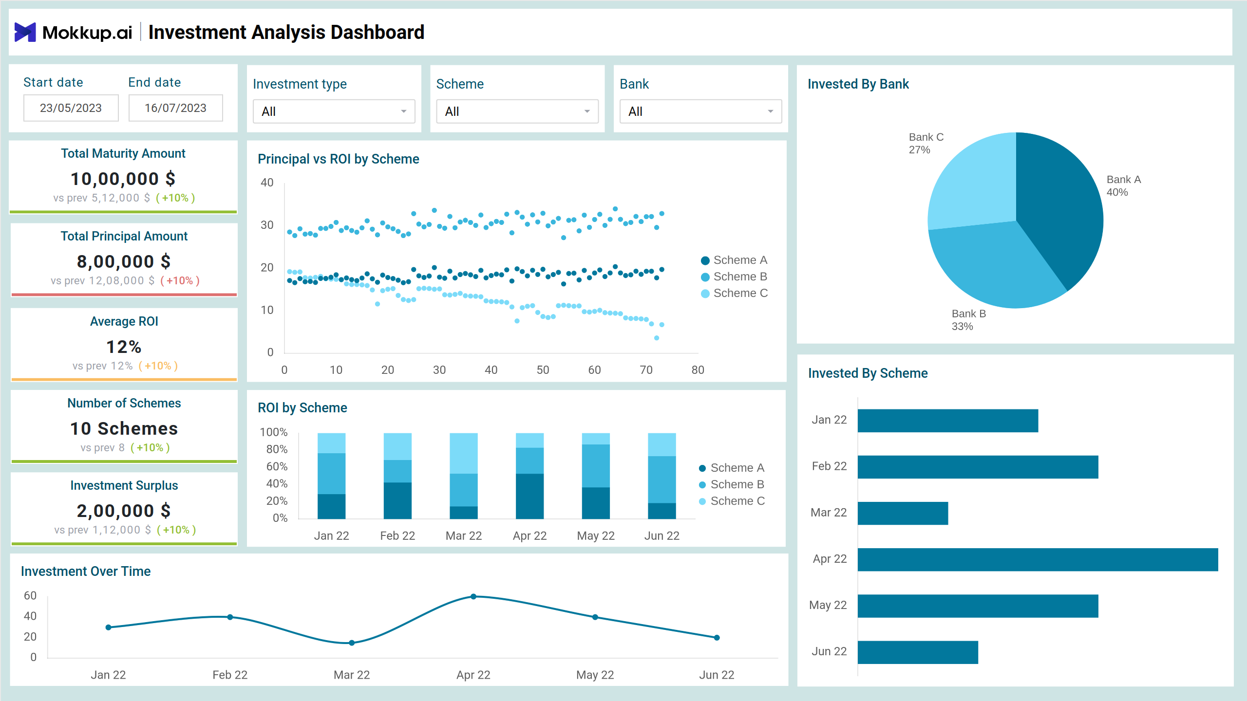Click the Jun 22 bar in Invested By Scheme
The width and height of the screenshot is (1247, 701).
pos(918,652)
